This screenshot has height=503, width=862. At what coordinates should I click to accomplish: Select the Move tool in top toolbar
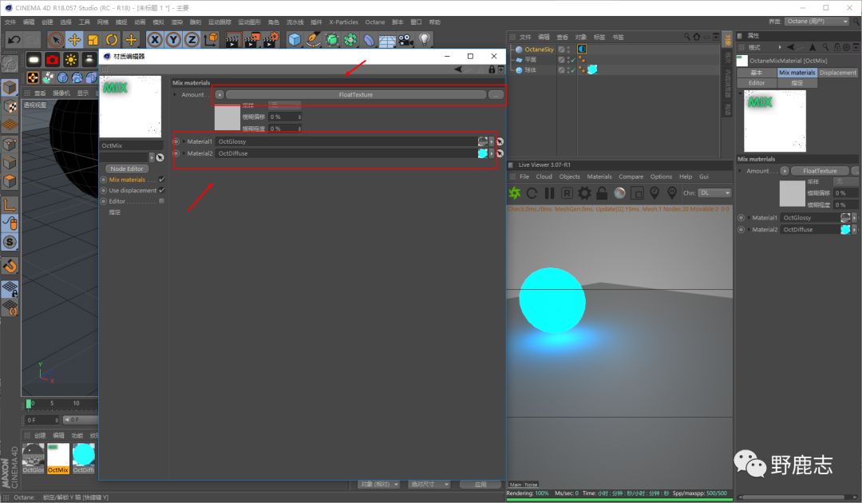[74, 39]
